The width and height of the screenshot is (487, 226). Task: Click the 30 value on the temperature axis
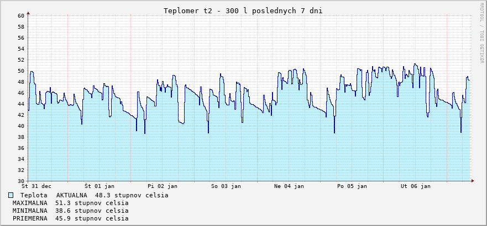click(21, 181)
